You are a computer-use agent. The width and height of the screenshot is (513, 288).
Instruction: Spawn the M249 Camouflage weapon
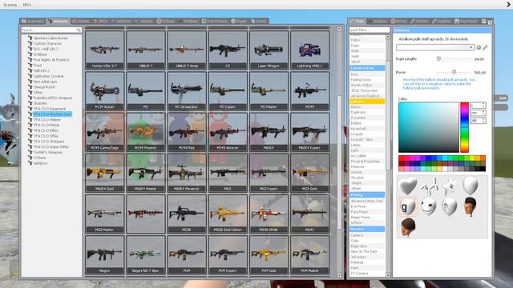105,132
